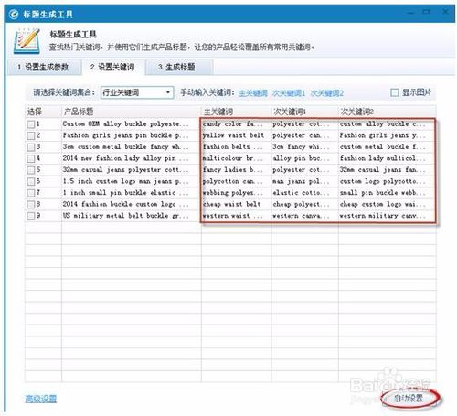Click keyword2 cell "cheap custom logo wai..."

pyautogui.click(x=383, y=205)
